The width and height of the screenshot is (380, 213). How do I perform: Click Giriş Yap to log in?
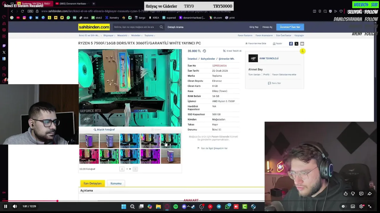(x=254, y=27)
